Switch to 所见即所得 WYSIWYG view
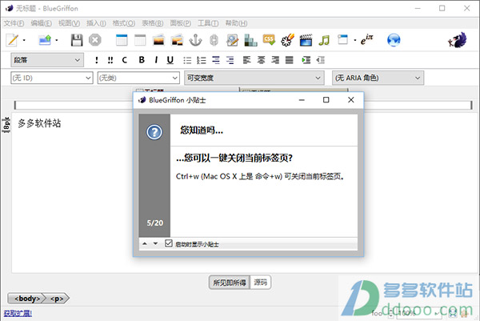The image size is (480, 321). pos(230,283)
